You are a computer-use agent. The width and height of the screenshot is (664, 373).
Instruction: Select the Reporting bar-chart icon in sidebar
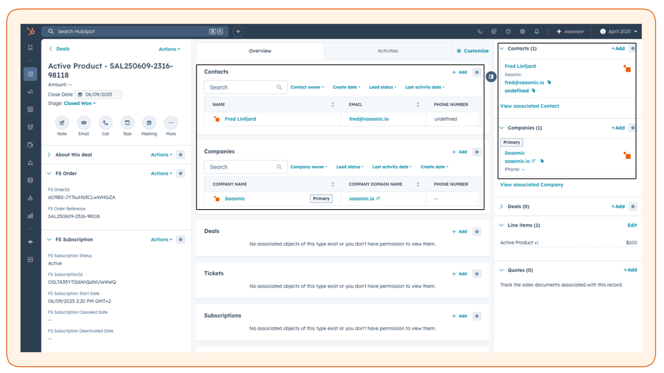click(x=30, y=216)
